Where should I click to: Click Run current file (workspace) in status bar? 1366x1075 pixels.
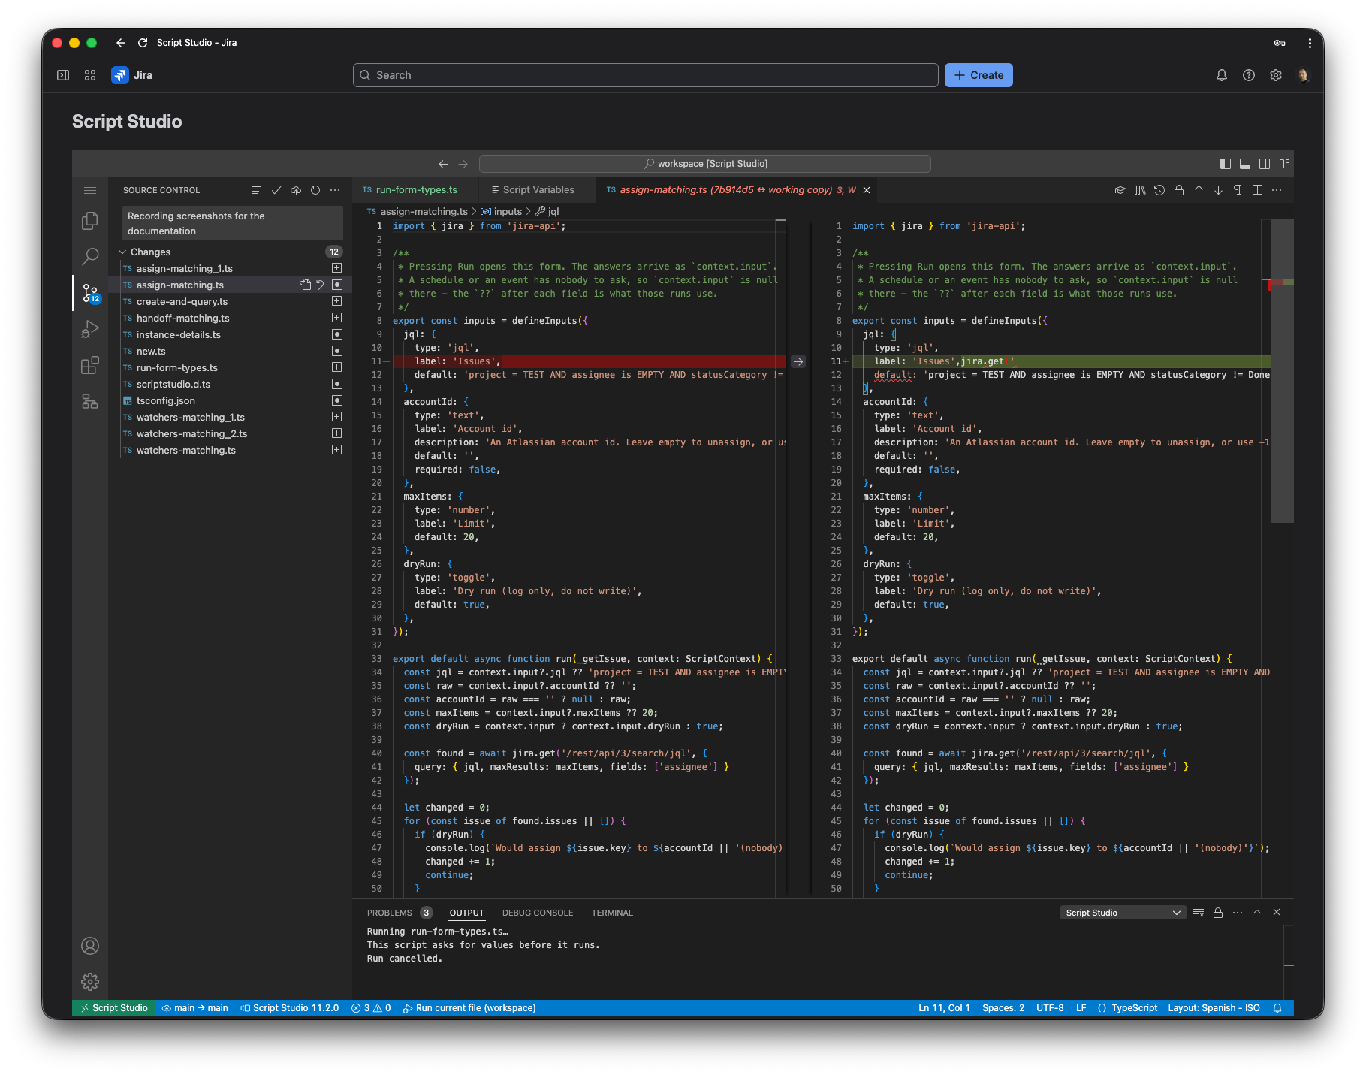pos(469,1008)
